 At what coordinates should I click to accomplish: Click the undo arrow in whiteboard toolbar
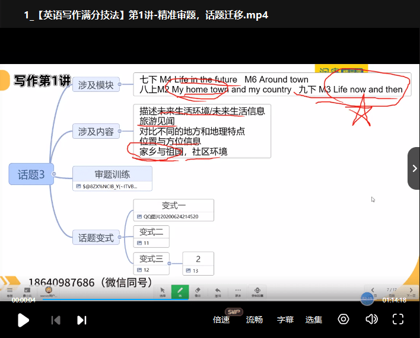pyautogui.click(x=218, y=292)
